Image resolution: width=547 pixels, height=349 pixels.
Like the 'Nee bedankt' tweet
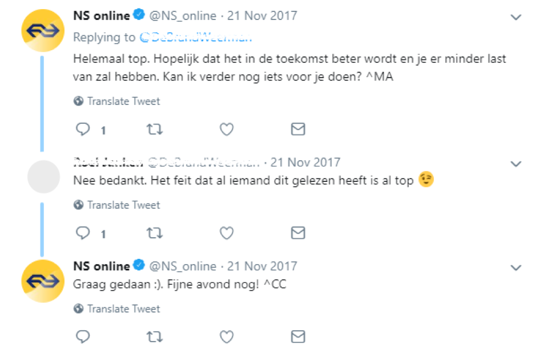pos(227,233)
